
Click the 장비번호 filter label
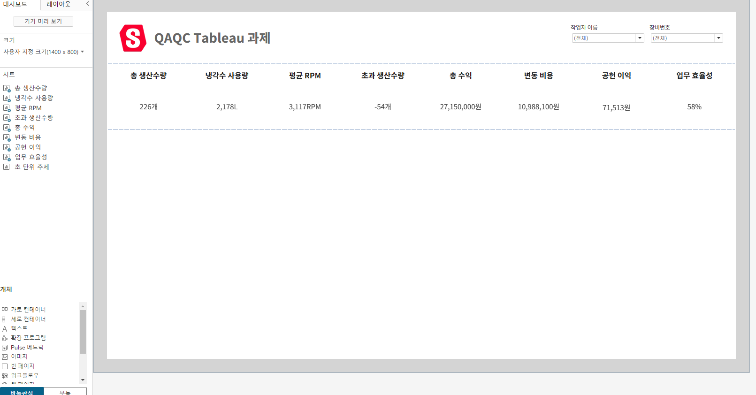[660, 27]
